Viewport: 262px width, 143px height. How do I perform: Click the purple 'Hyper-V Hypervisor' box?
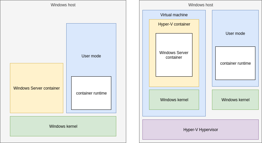pyautogui.click(x=200, y=130)
